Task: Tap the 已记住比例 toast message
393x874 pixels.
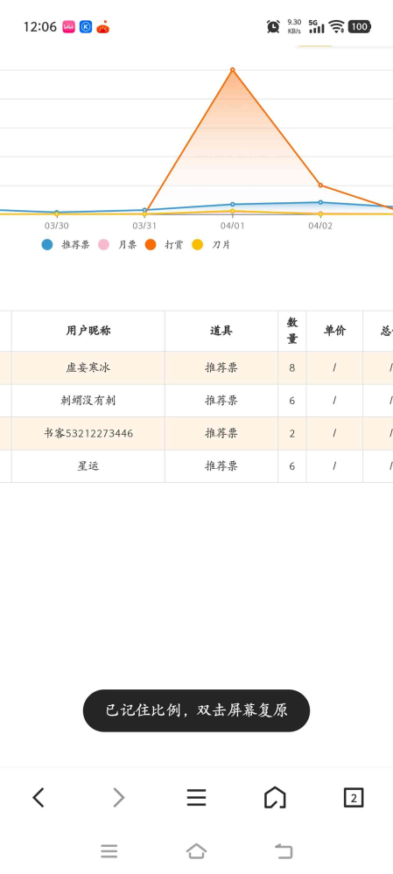Action: (x=196, y=710)
